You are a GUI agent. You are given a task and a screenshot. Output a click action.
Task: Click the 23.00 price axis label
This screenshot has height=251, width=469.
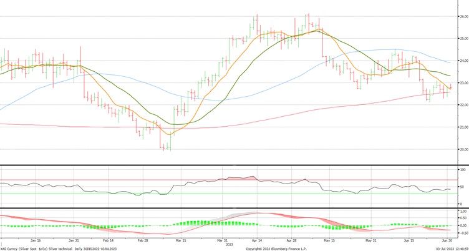(464, 82)
